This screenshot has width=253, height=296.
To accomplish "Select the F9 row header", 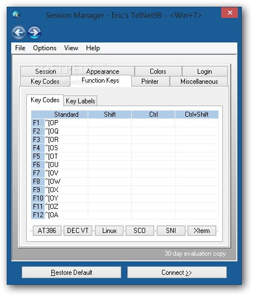I will 38,190.
